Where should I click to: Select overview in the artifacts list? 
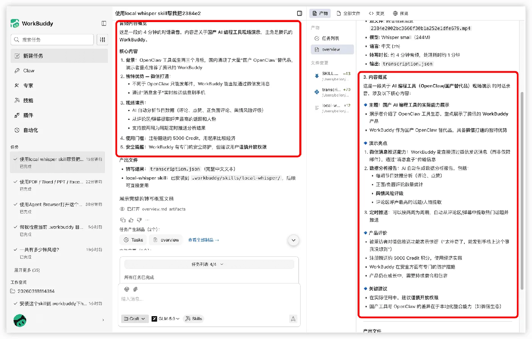tap(332, 49)
